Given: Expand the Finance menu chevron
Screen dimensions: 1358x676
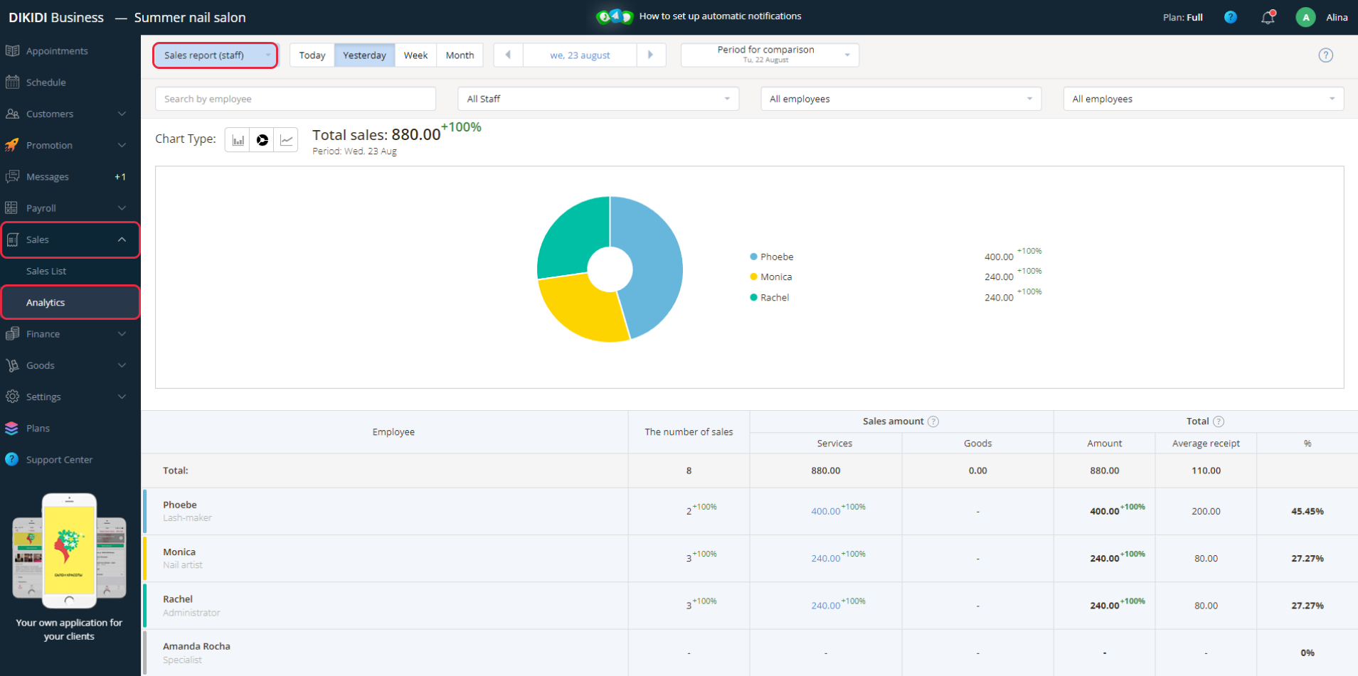Looking at the screenshot, I should [x=122, y=334].
